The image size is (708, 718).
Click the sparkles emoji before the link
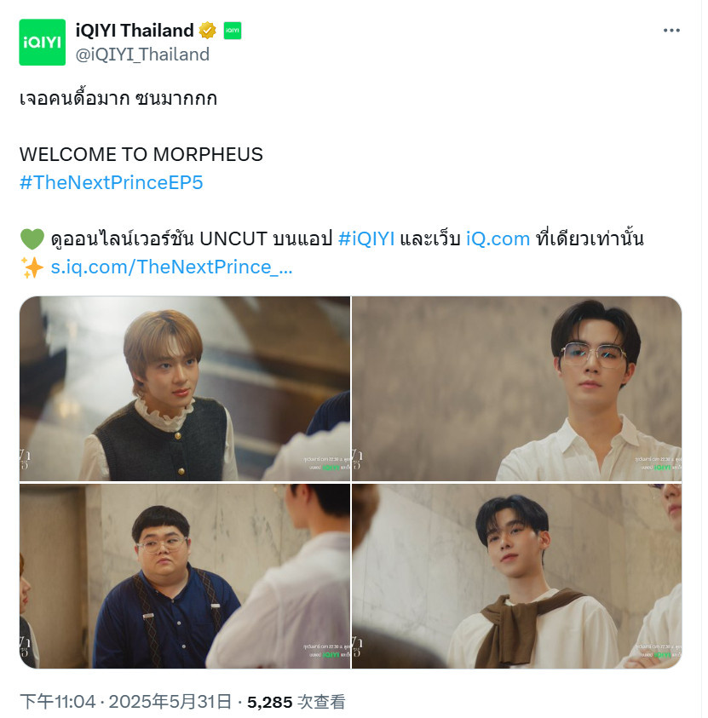click(x=32, y=267)
